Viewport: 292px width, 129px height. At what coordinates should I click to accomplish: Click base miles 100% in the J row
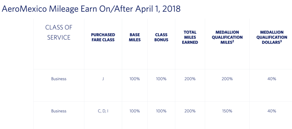pyautogui.click(x=135, y=79)
